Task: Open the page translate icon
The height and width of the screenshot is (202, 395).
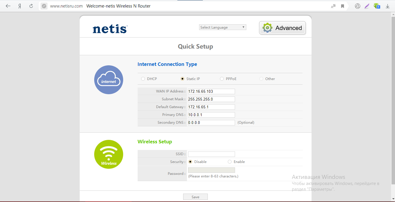Action: point(333,6)
